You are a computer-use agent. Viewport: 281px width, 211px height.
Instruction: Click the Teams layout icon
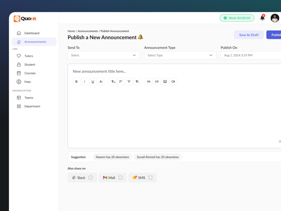pyautogui.click(x=19, y=98)
